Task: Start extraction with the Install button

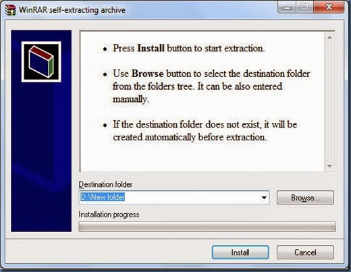Action: pos(240,252)
